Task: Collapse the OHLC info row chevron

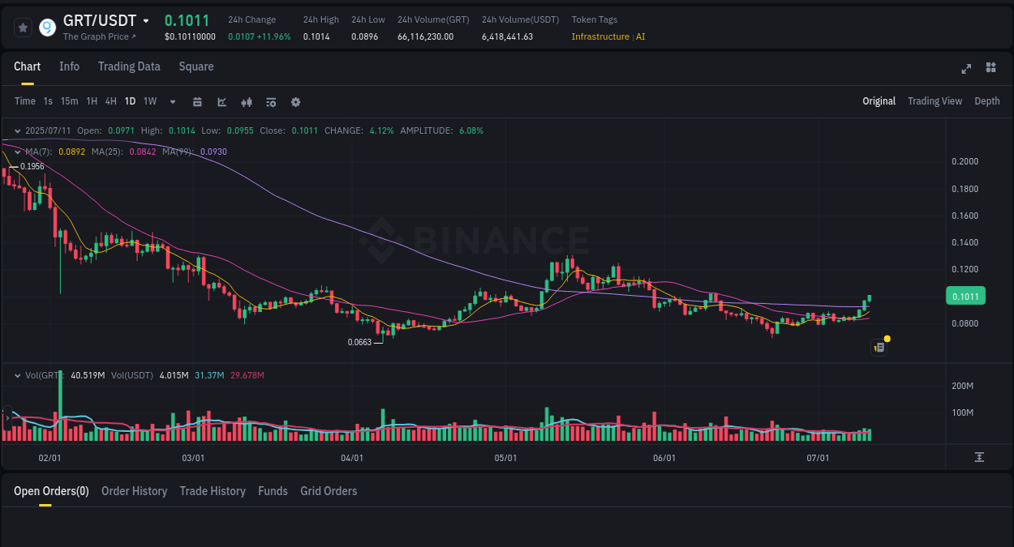Action: 17,130
